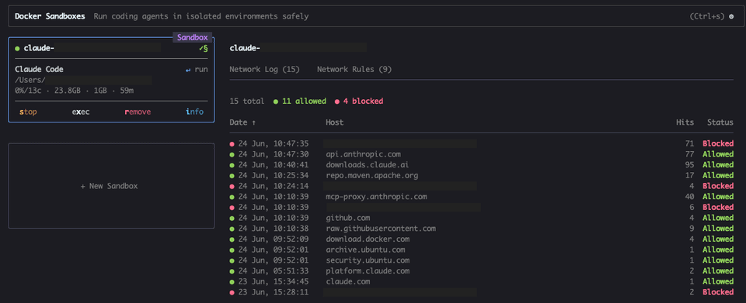
Task: Click the sandbox resource stats line
Action: click(x=75, y=90)
